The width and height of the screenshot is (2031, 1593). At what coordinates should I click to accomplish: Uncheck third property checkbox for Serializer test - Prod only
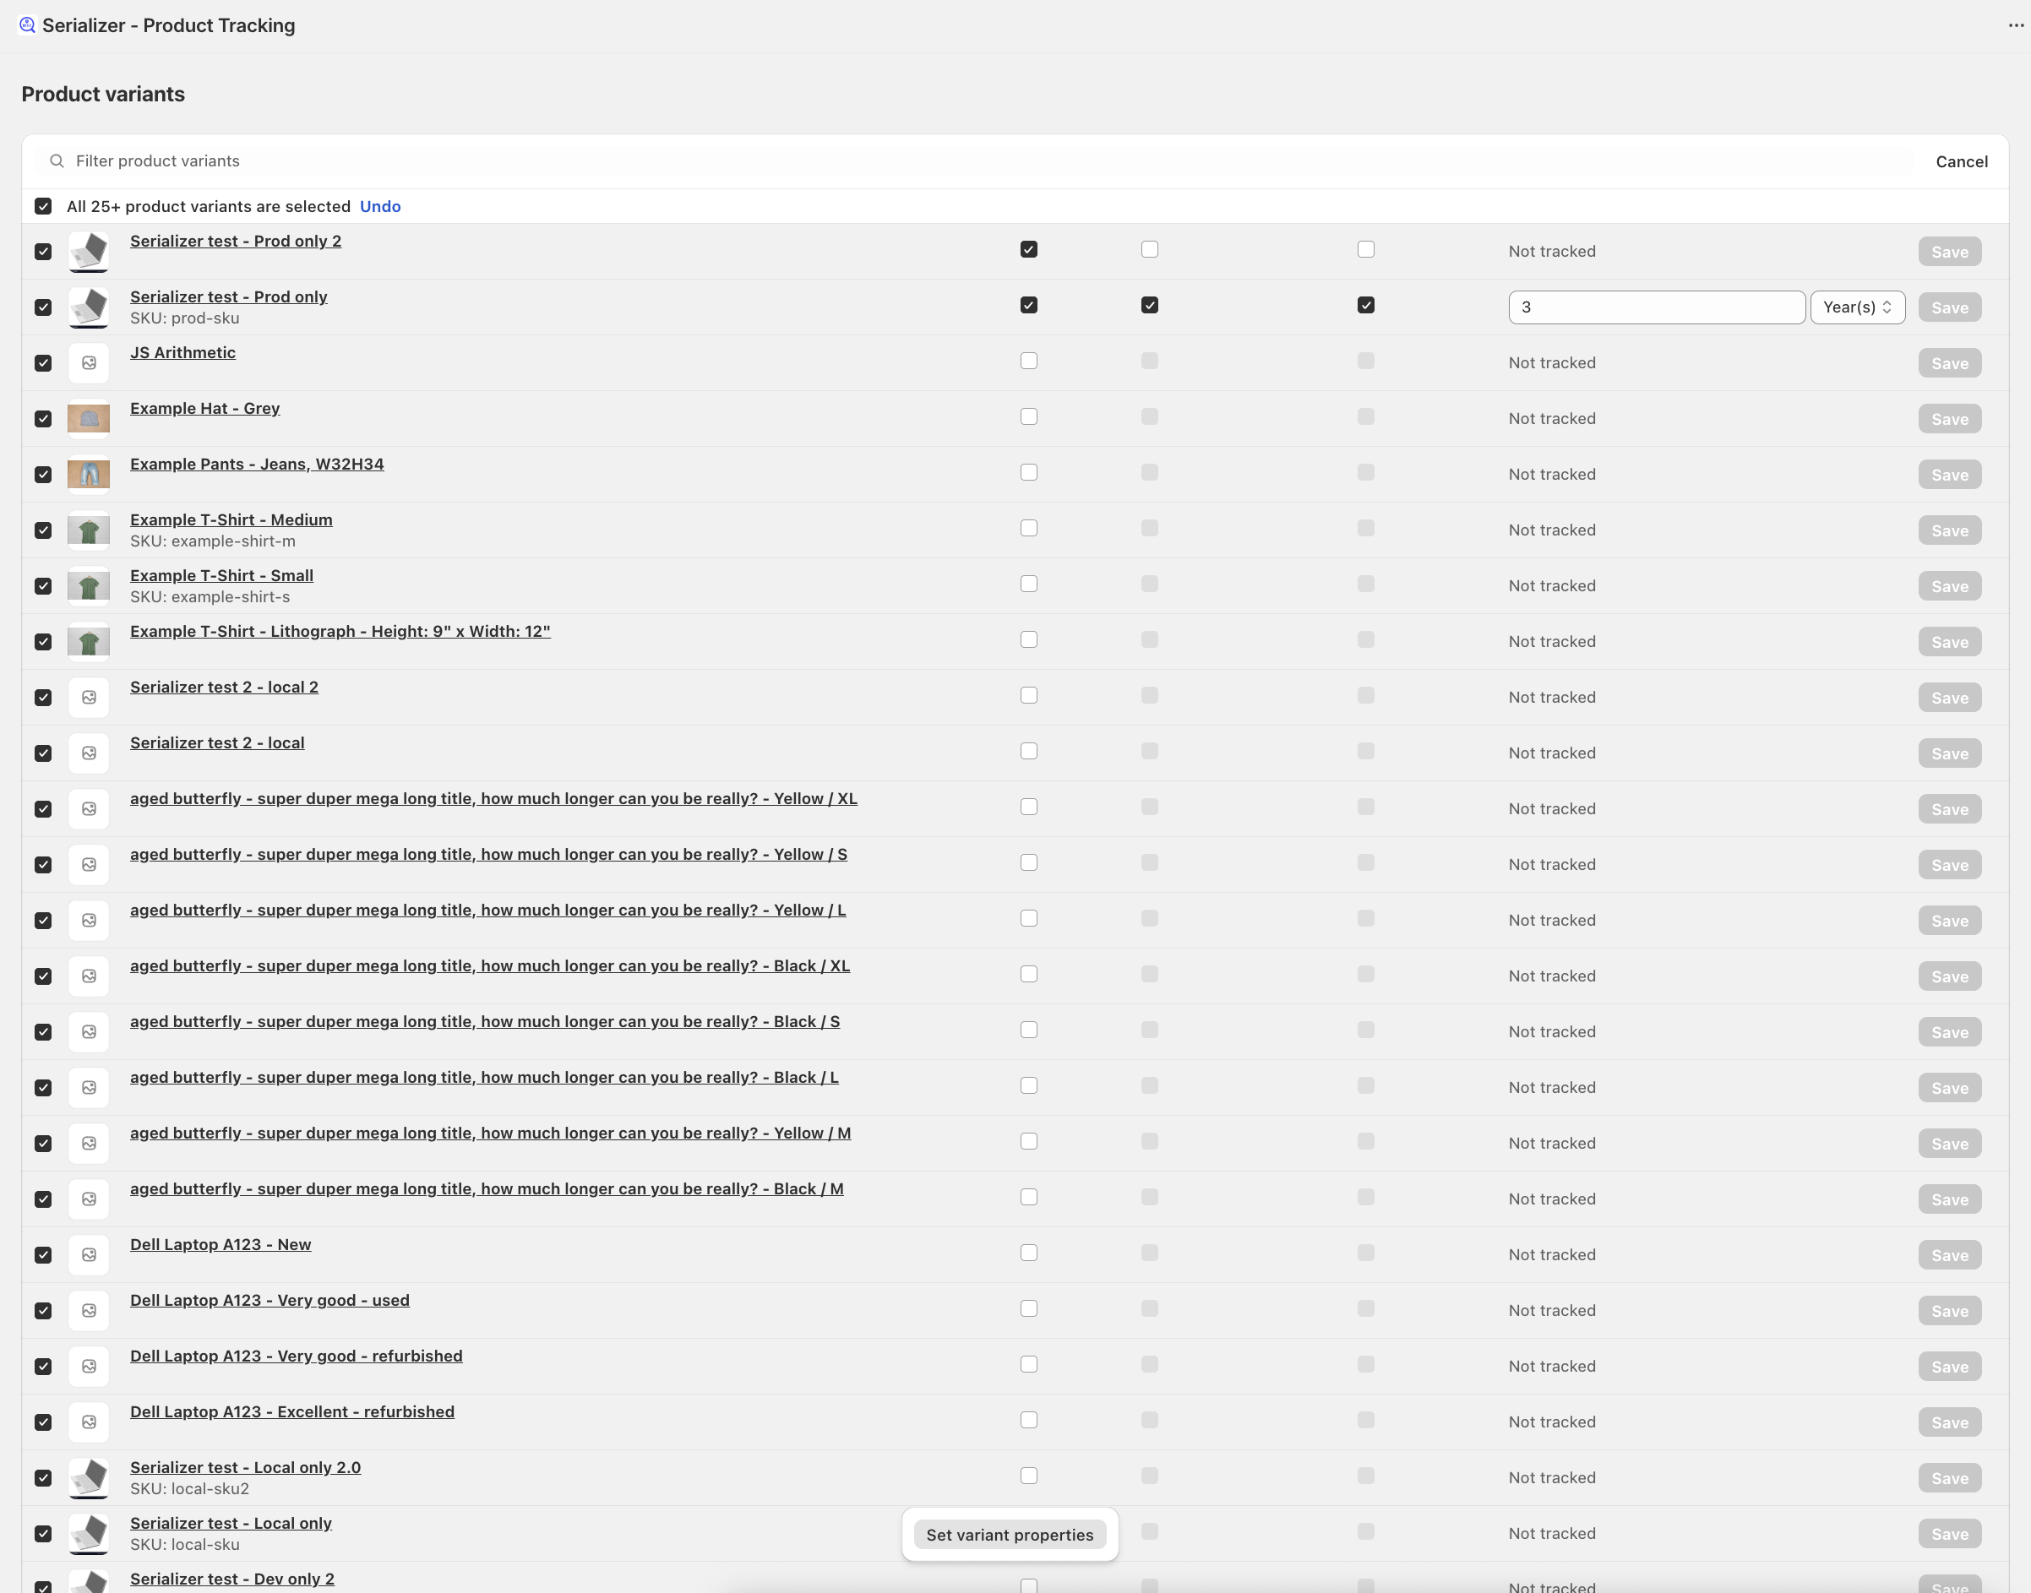tap(1365, 305)
